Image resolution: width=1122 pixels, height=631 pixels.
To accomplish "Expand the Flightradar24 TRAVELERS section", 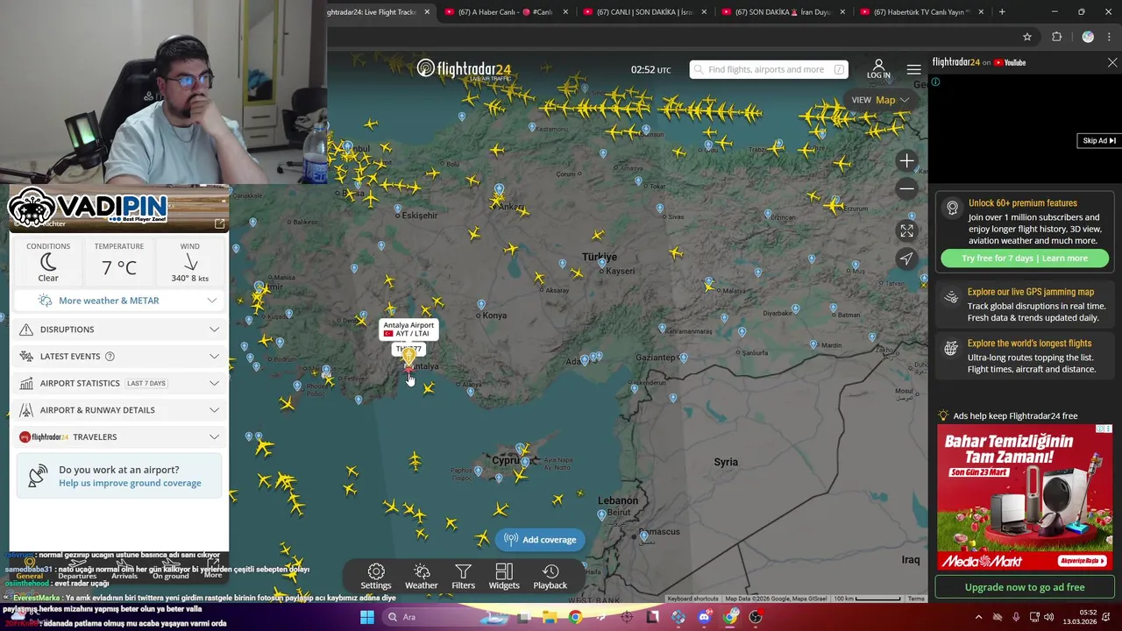I will pos(119,436).
